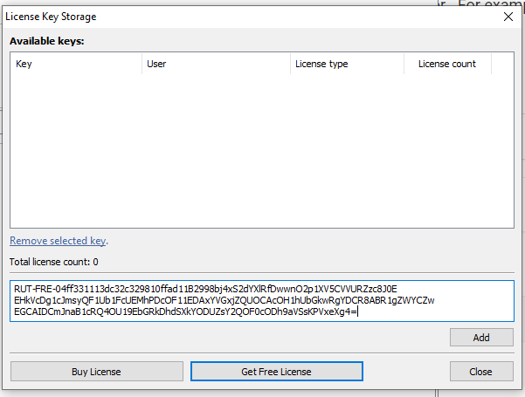Click Get Free License button
The height and width of the screenshot is (397, 525).
tap(276, 372)
